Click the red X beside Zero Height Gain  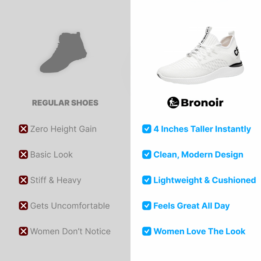click(23, 129)
